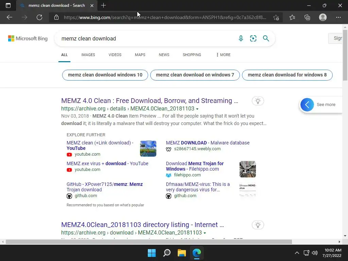
Task: Open Download Memz Trojan for Windows Filehippo link
Action: [x=195, y=166]
